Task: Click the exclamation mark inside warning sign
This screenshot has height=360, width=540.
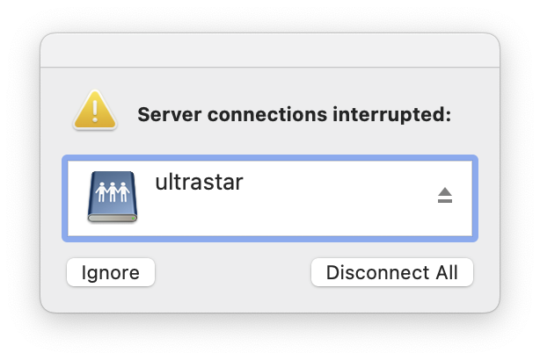Action: tap(95, 110)
